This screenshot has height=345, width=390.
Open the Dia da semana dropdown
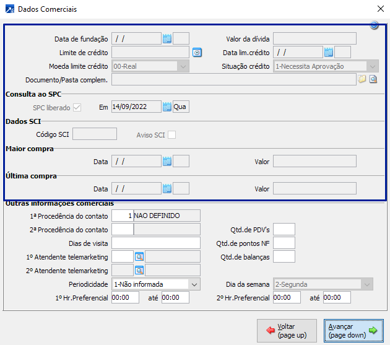pos(367,284)
